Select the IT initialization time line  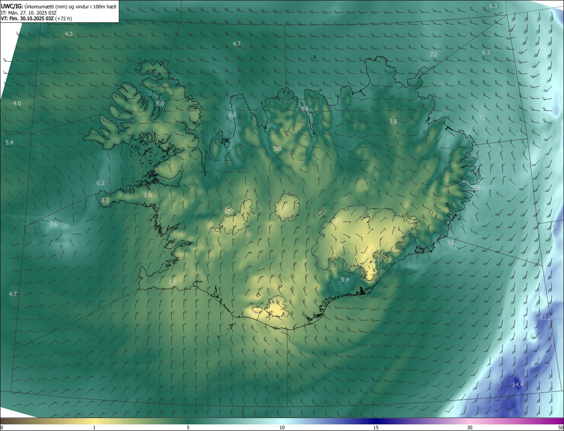[x=29, y=12]
